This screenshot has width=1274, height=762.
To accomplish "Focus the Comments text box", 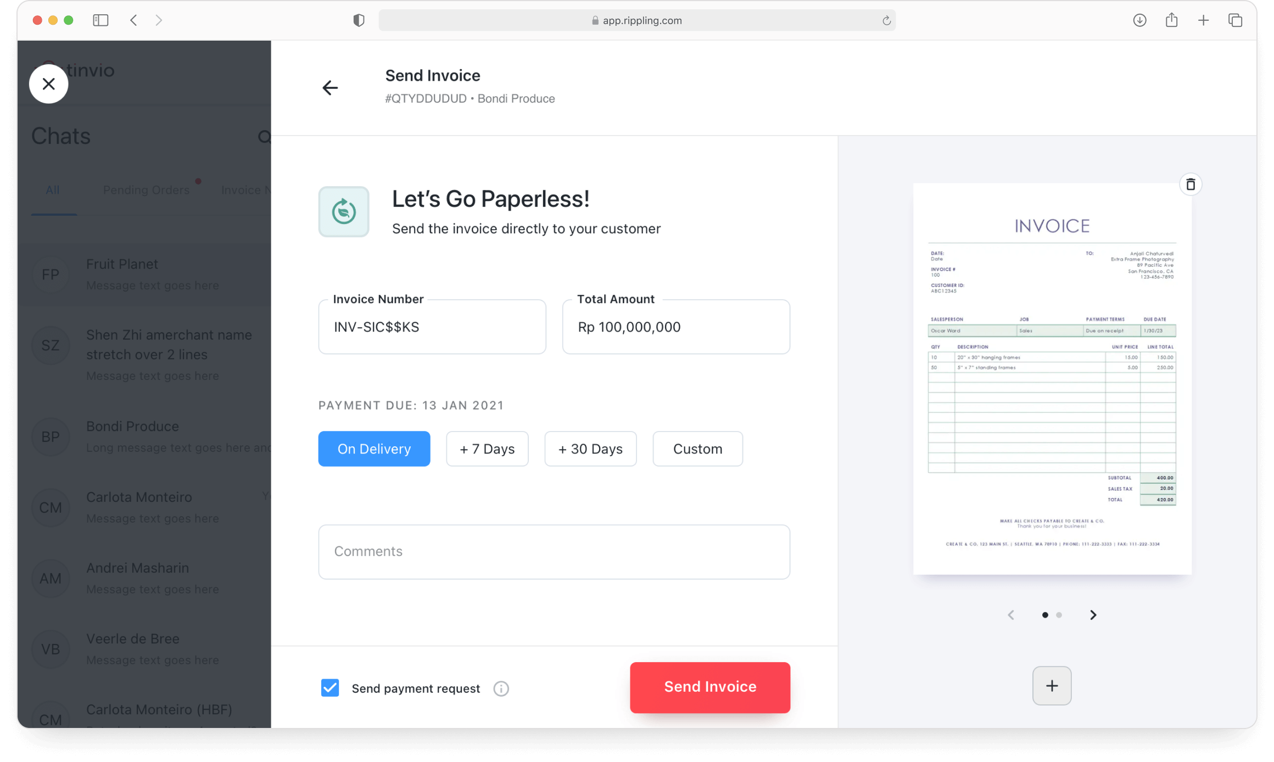I will (554, 551).
